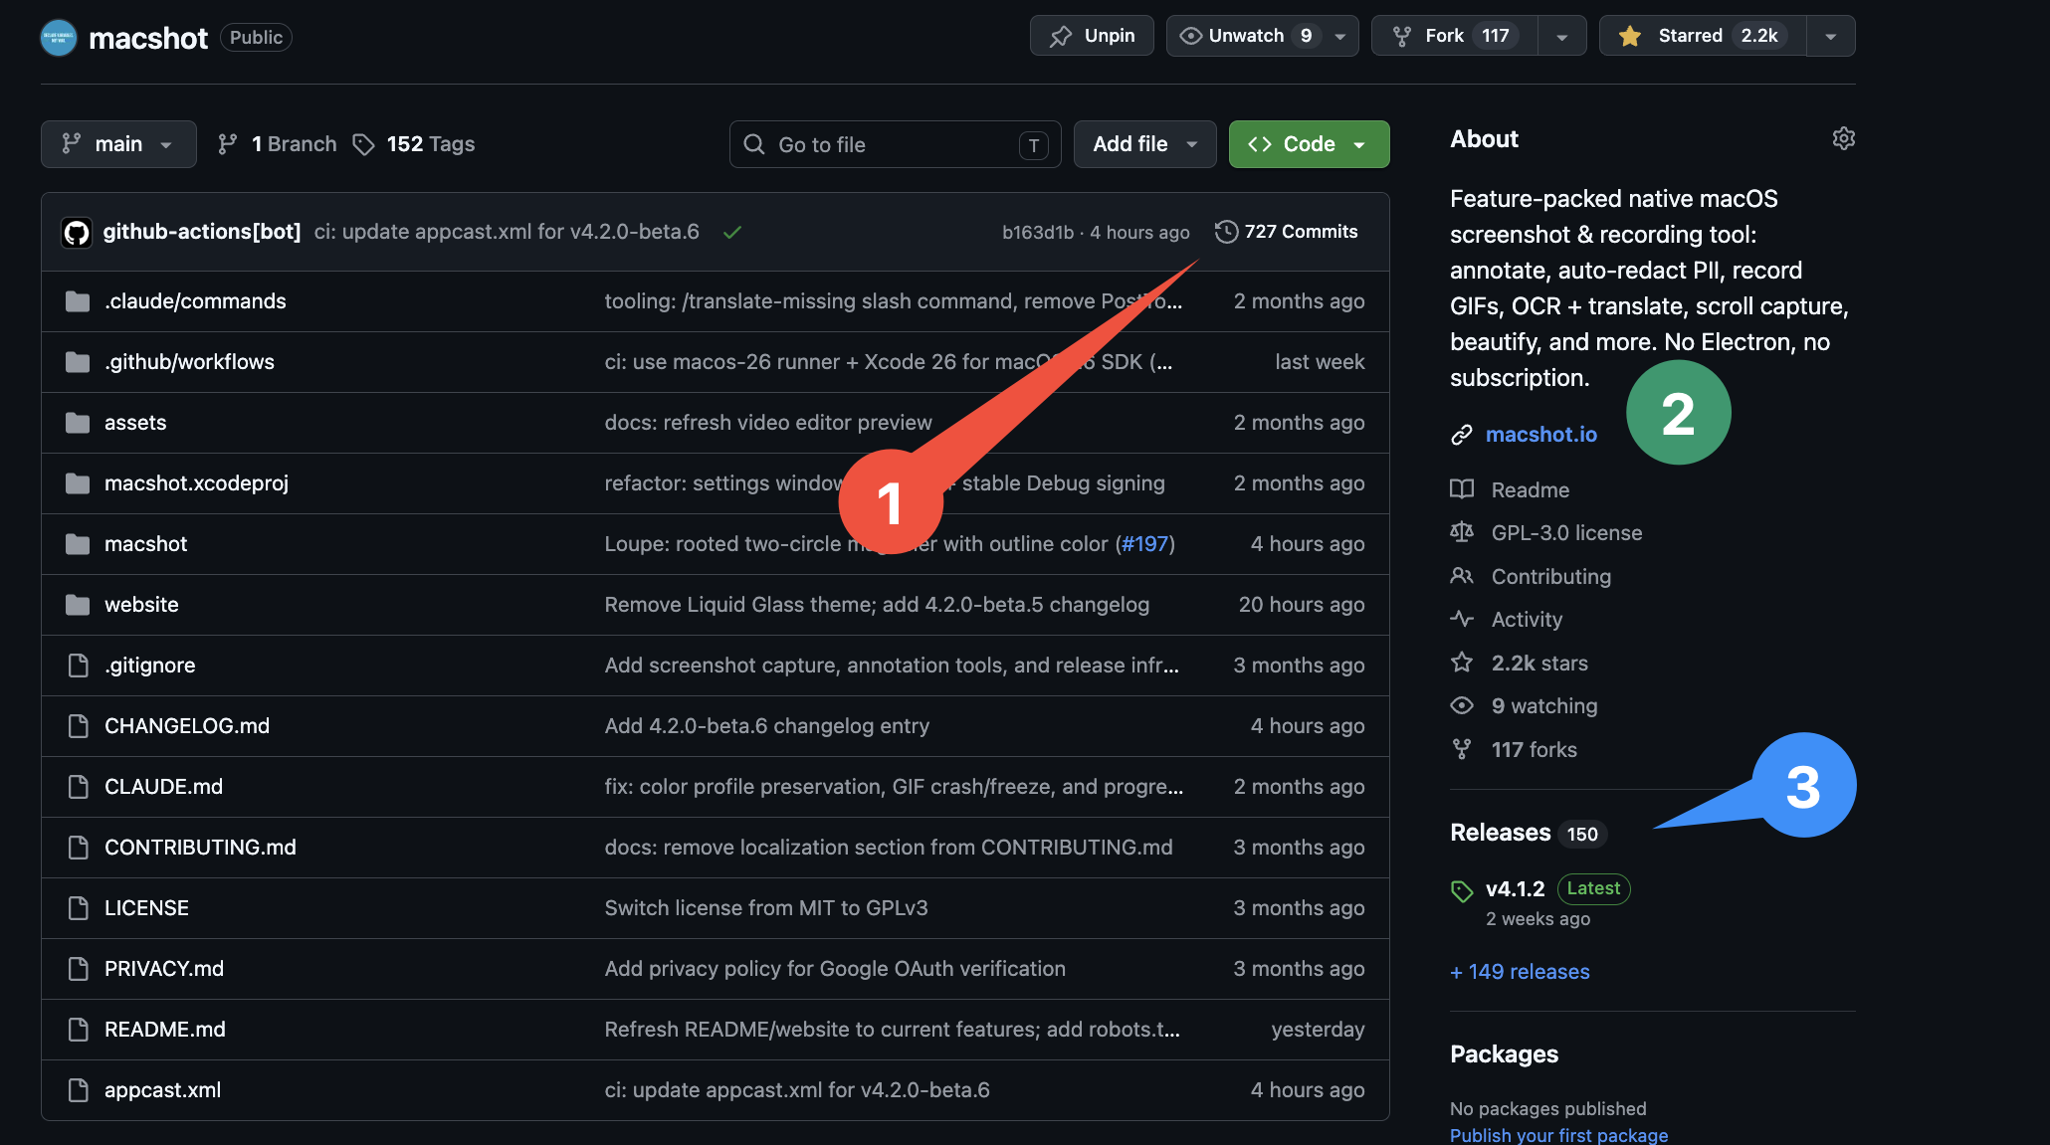Open commit 'Remove Liquid Glass theme' message

point(877,605)
